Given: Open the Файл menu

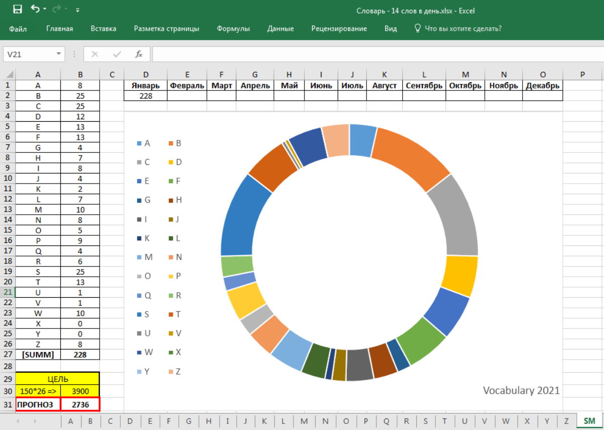Looking at the screenshot, I should (x=18, y=29).
